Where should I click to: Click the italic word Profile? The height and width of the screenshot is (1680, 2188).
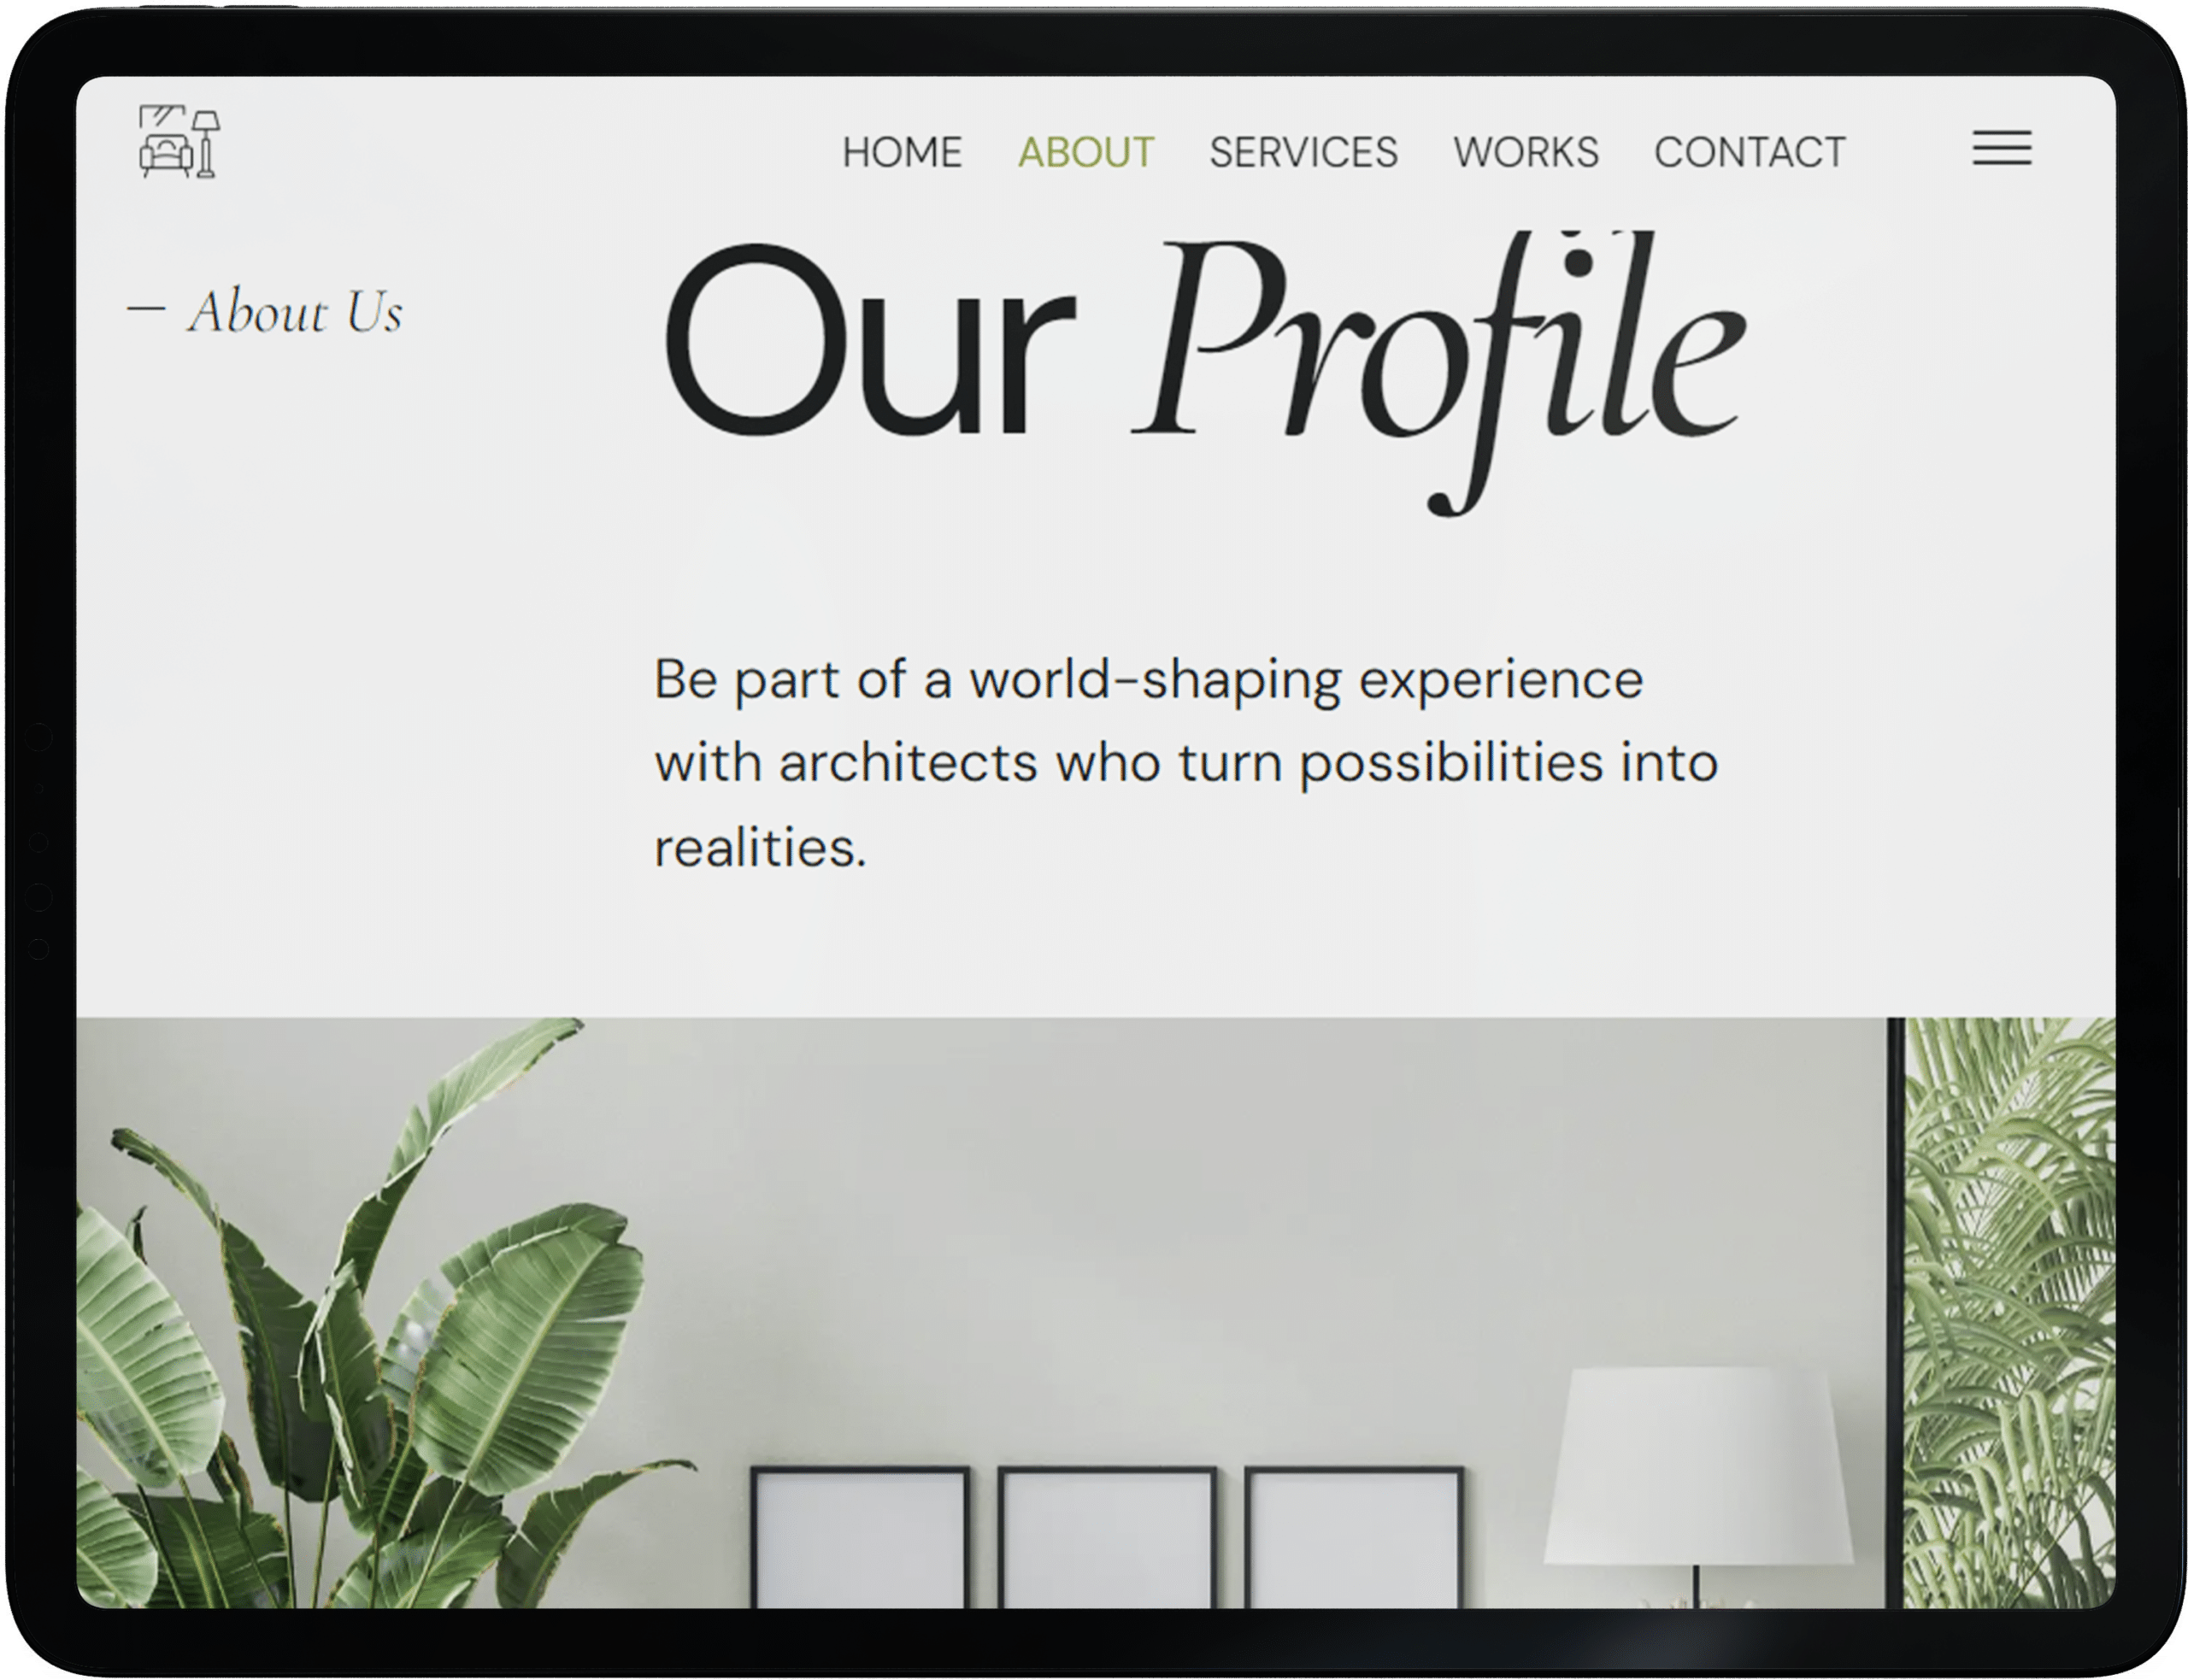tap(1439, 370)
